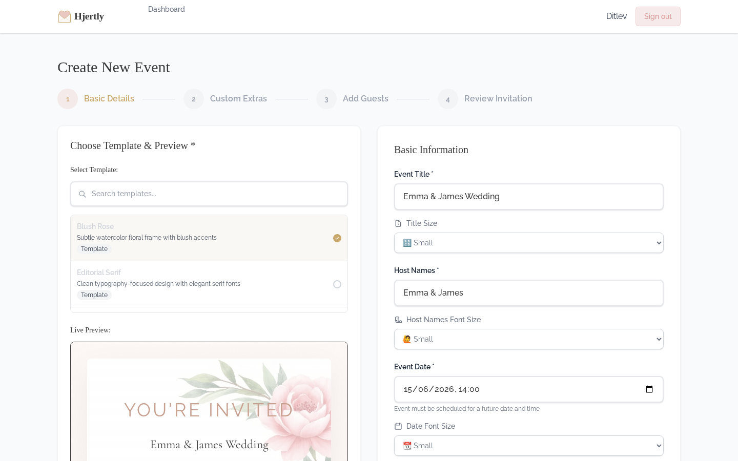
Task: Go to the Dashboard menu item
Action: (x=167, y=9)
